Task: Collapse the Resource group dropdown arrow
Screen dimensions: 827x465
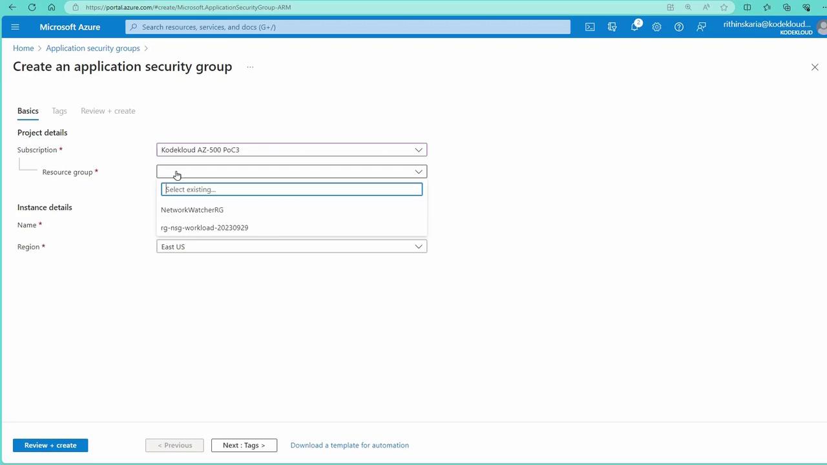Action: [418, 172]
